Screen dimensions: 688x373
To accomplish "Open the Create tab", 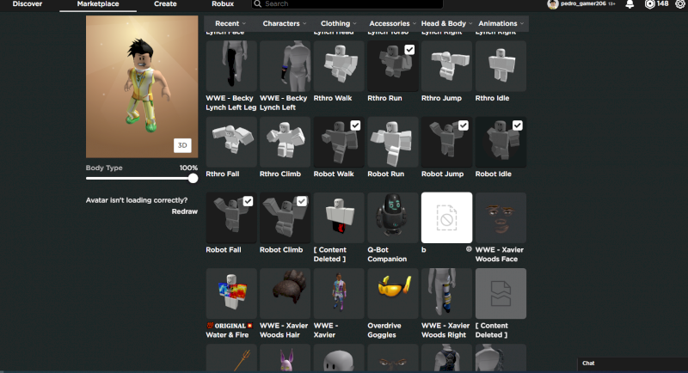I will click(165, 4).
